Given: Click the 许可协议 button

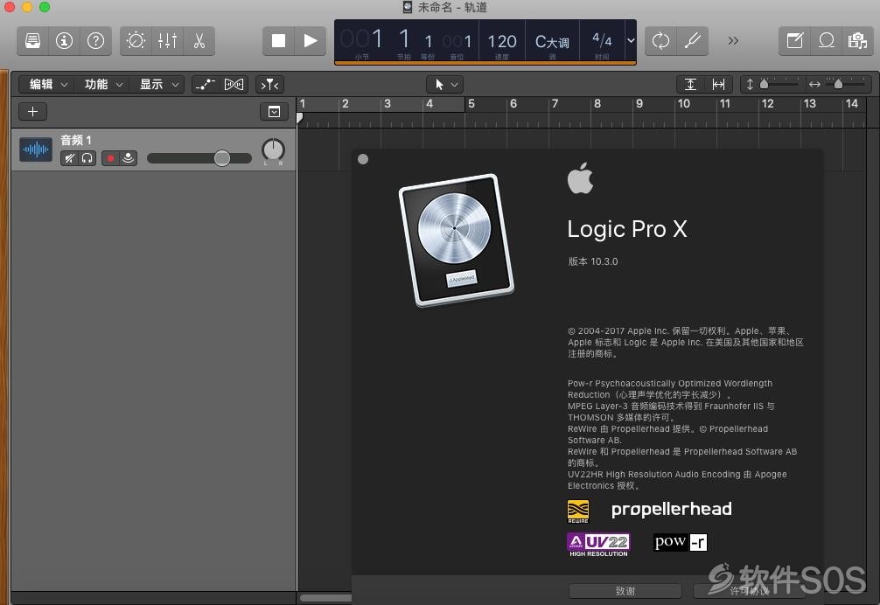Looking at the screenshot, I should pos(750,591).
